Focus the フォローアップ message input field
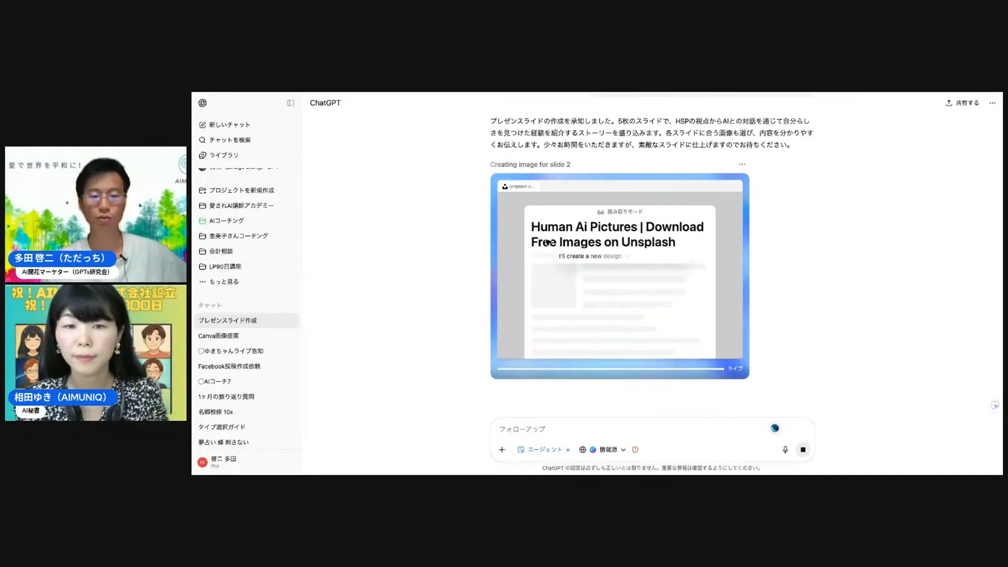 point(630,429)
